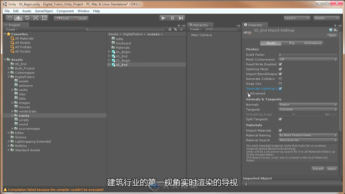Click the Open button in Inspector
The width and height of the screenshot is (345, 194).
[x=332, y=36]
